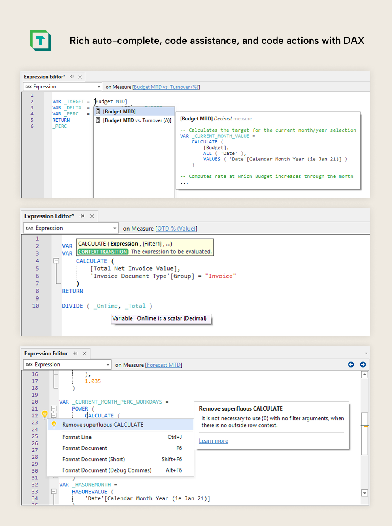The width and height of the screenshot is (392, 526).
Task: Open the OTD % (Value) measure link
Action: pyautogui.click(x=177, y=228)
